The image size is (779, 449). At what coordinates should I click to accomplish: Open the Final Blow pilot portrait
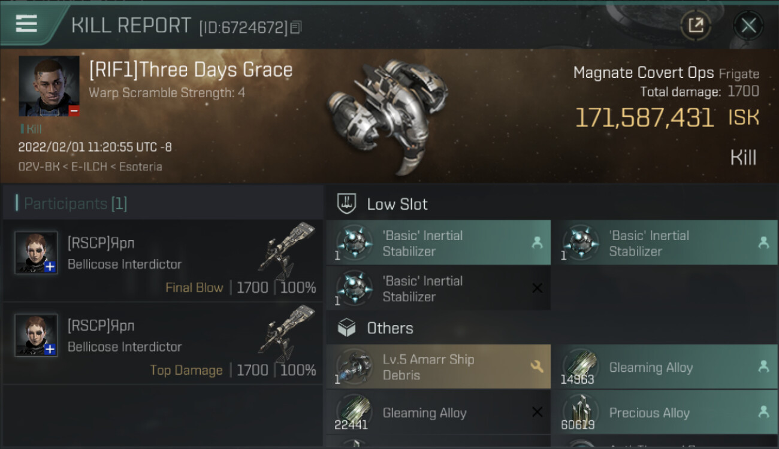(36, 253)
